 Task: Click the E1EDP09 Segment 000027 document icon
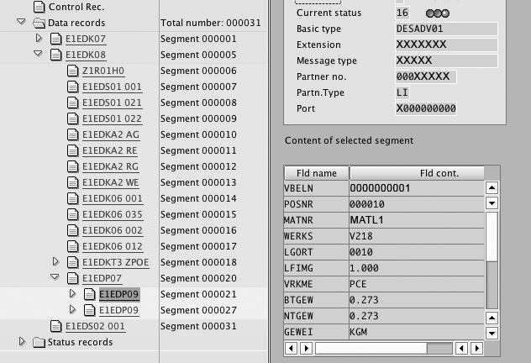tap(89, 310)
